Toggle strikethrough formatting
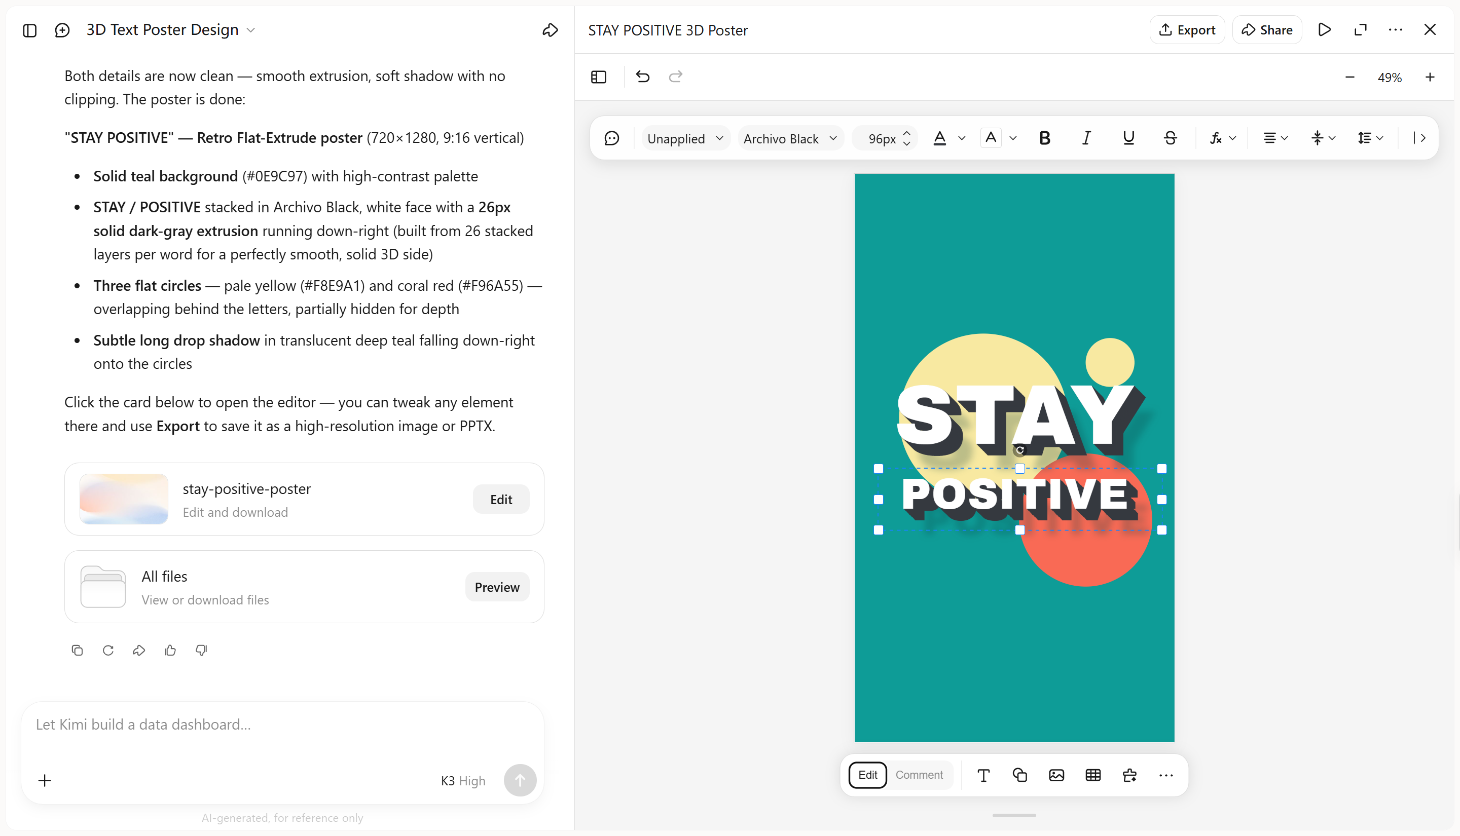The height and width of the screenshot is (836, 1460). point(1170,138)
